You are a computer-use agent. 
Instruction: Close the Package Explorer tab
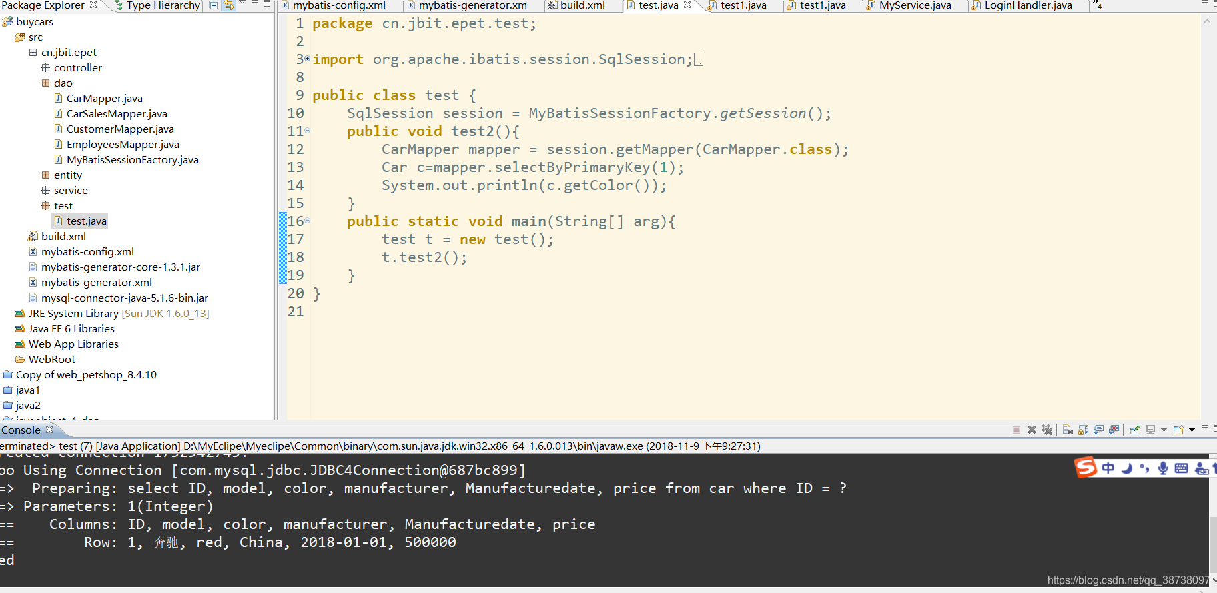pyautogui.click(x=93, y=5)
